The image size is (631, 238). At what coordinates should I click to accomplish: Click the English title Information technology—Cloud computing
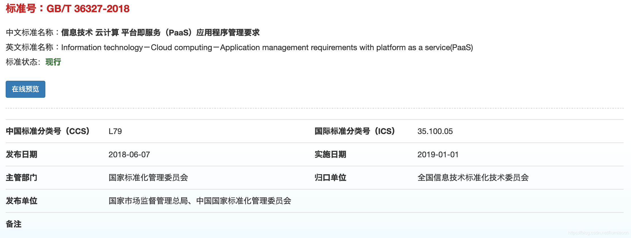tap(267, 47)
